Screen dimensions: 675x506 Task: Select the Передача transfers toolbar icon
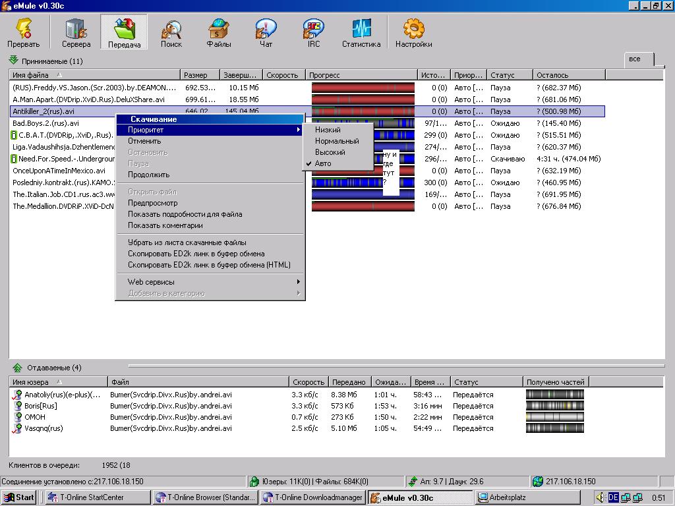coord(124,32)
